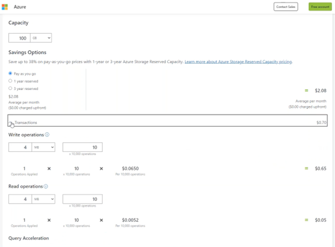Screen dimensions: 335x247
Task: Click the $0.0052 per 10,000 operations price
Action: (x=130, y=220)
